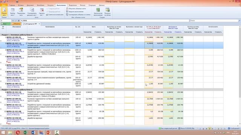Screen dimensions: 241x135
Task: Click the save icon in quick access toolbar
Action: [x=5, y=1]
